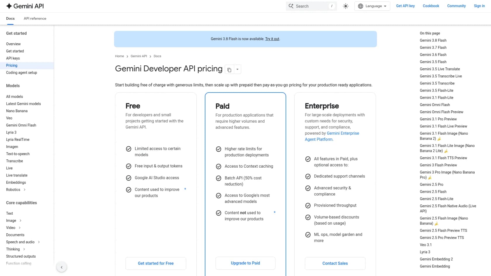Open the Language dropdown
Viewport: 491px width, 276px height.
[x=372, y=6]
